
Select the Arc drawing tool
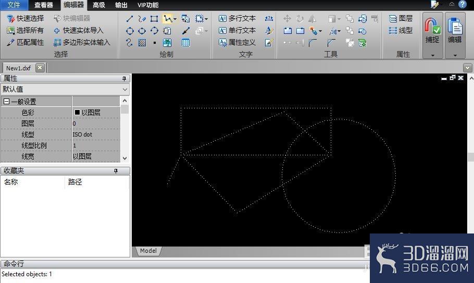155,31
